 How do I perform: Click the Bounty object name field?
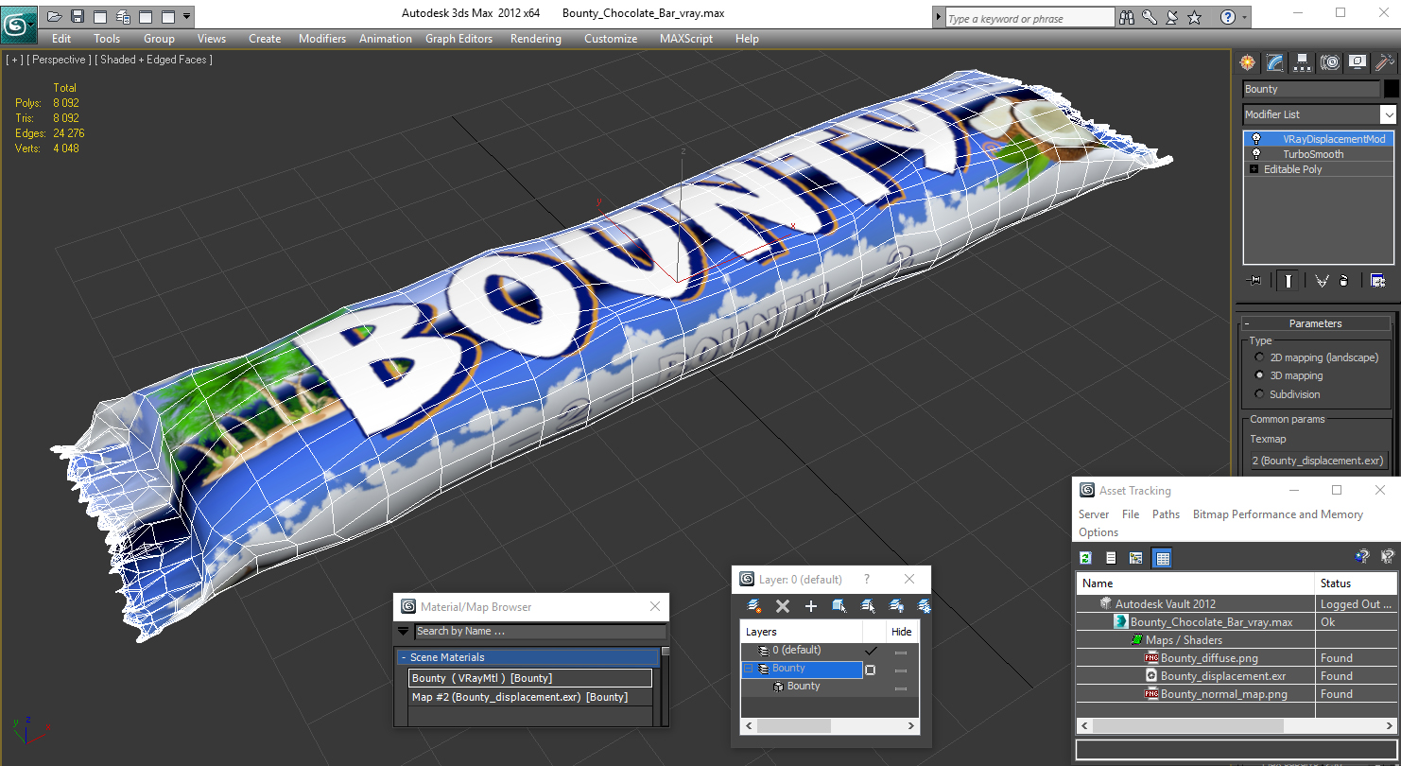tap(1310, 89)
